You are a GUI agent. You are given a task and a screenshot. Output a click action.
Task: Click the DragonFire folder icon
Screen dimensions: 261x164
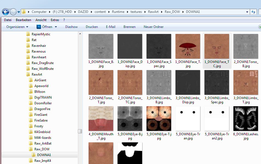pyautogui.click(x=31, y=109)
